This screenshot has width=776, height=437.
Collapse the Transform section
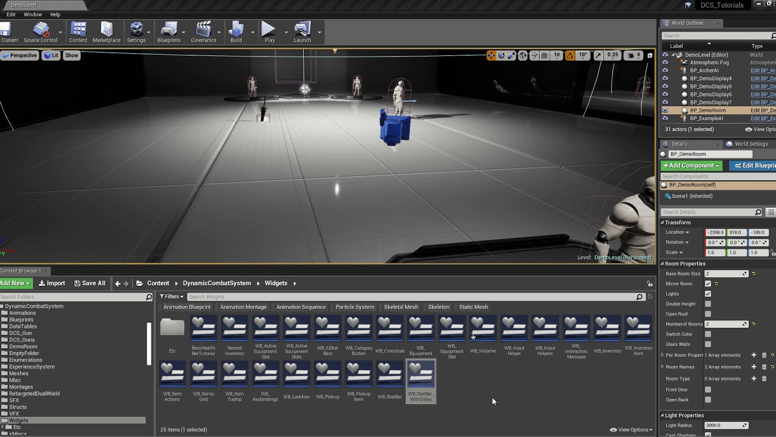[662, 223]
